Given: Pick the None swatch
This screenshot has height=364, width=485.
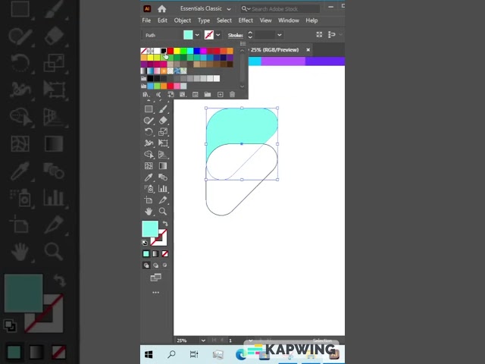Looking at the screenshot, I should 143,51.
